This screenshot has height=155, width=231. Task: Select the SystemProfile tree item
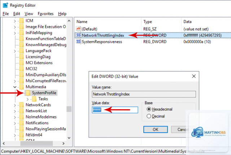point(44,93)
